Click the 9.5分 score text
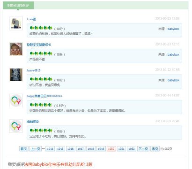 tap(60, 106)
